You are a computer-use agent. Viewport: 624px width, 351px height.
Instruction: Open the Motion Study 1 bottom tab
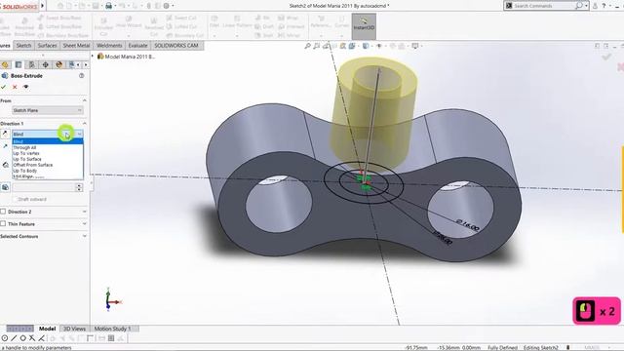pyautogui.click(x=113, y=329)
